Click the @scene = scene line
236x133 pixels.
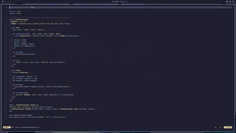tap(20, 42)
